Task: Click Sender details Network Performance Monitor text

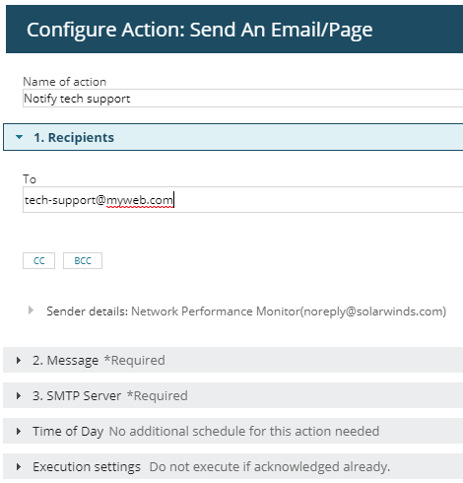Action: [246, 311]
